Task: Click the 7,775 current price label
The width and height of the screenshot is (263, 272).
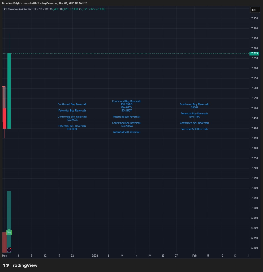Action: [254, 53]
